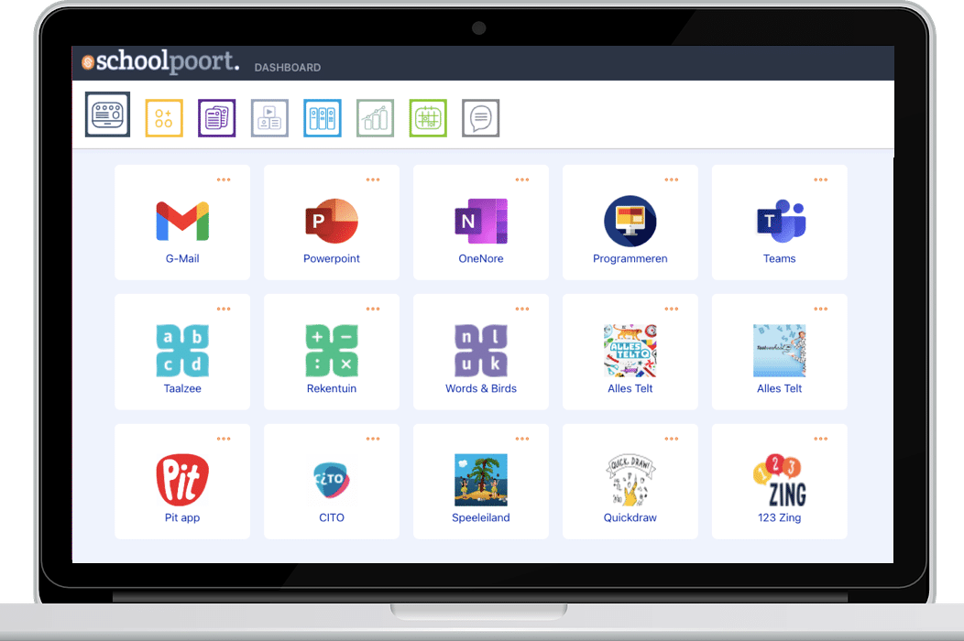Click the Programmeren text label
Viewport: 964px width, 641px height.
pos(630,259)
